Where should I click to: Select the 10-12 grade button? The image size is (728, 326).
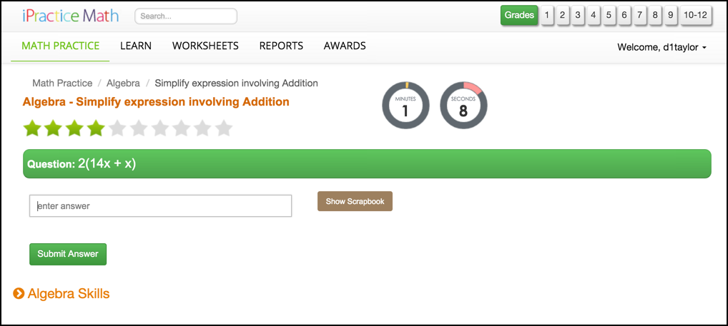click(x=694, y=15)
